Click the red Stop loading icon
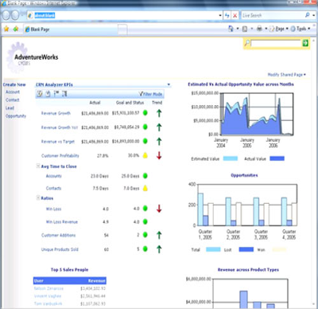Screen dimensions: 318x309 pyautogui.click(x=235, y=16)
